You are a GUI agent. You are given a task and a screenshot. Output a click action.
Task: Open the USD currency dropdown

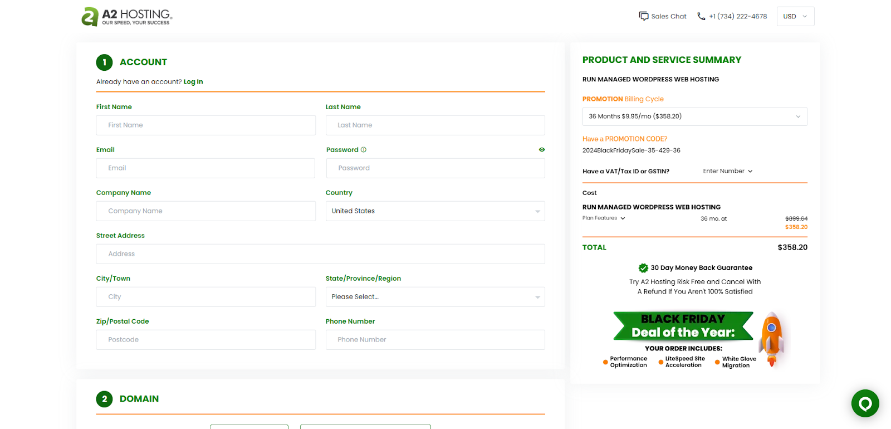coord(795,16)
